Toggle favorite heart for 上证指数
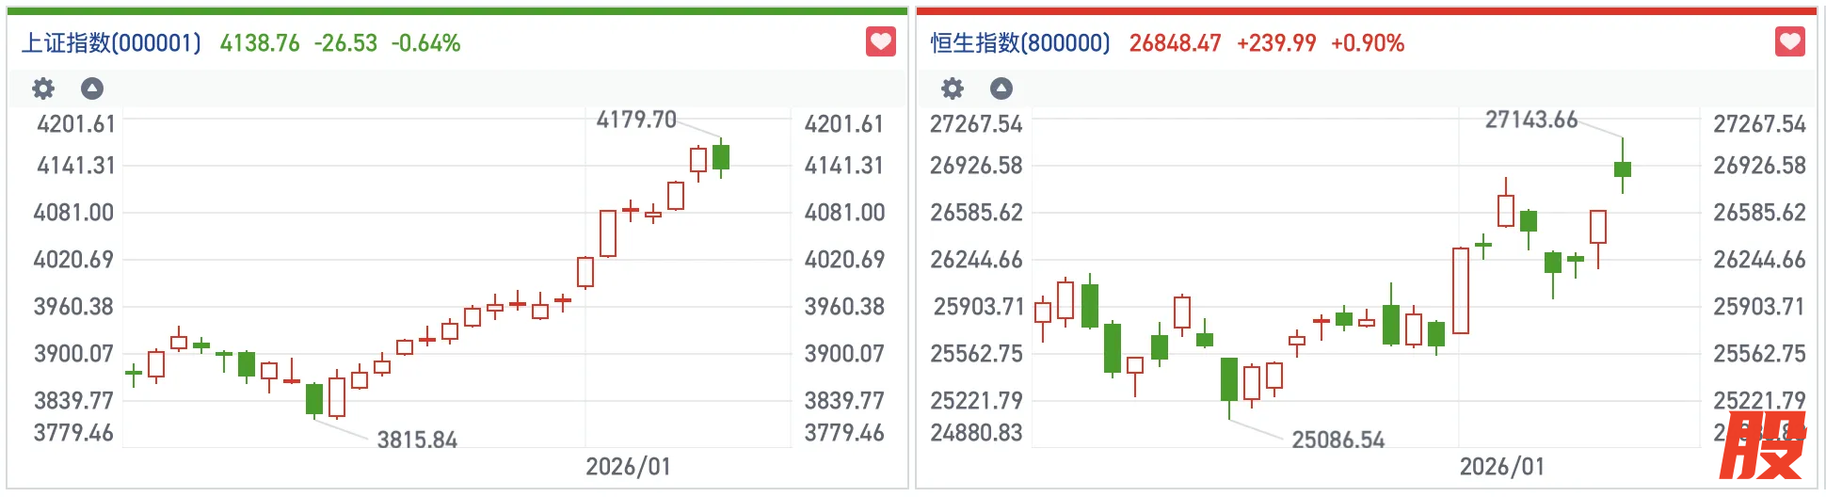1826x497 pixels. pos(880,42)
